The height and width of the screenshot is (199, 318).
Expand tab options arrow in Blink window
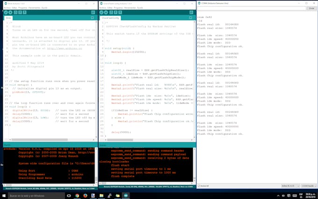pyautogui.click(x=93, y=18)
